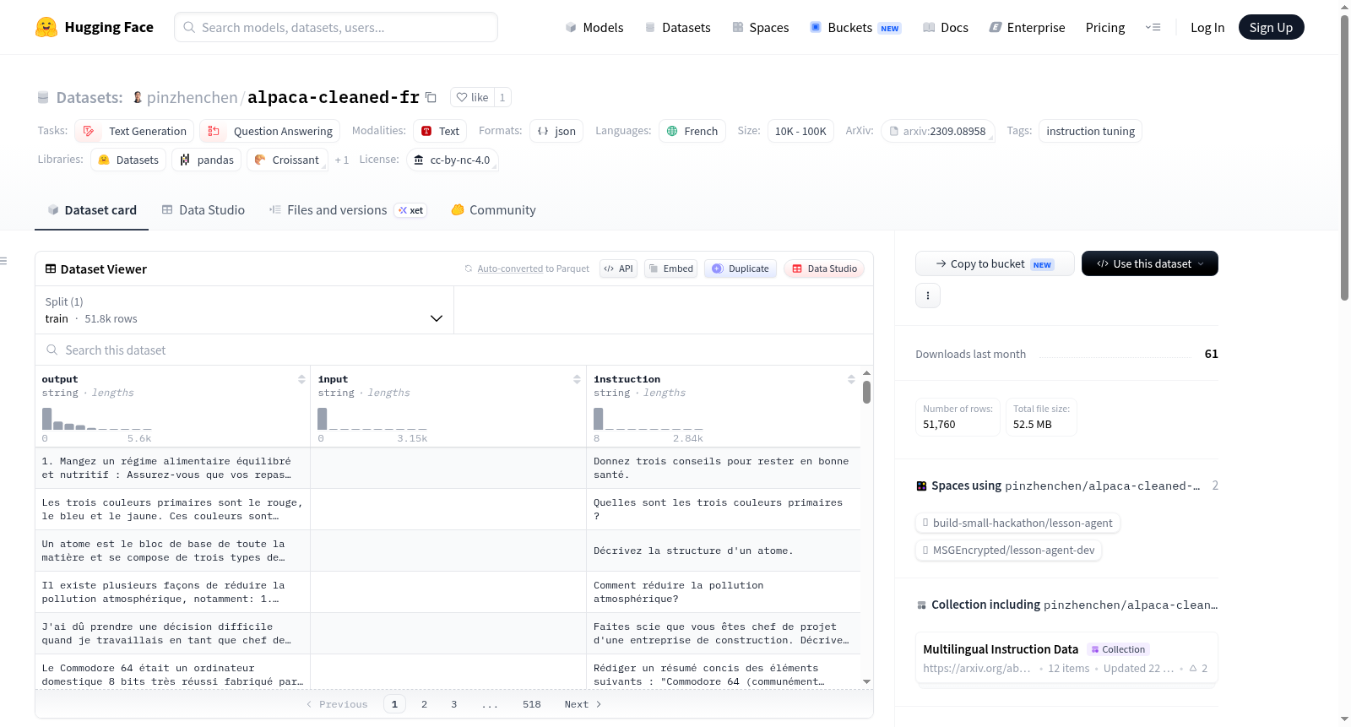Like the alpaca-cleaned-fr dataset
The width and height of the screenshot is (1351, 727).
point(473,97)
